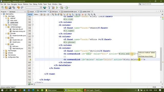164x92 pixels.
Task: Click the Open Project toolbar icon
Action: point(10,7)
